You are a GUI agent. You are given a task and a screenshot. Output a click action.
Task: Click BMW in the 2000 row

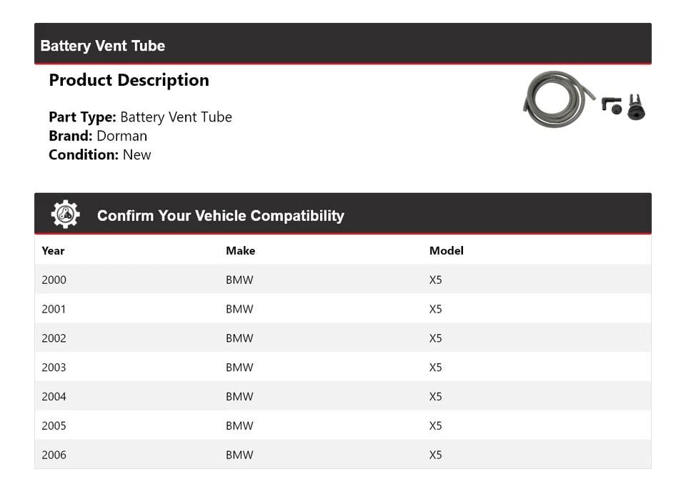click(239, 280)
